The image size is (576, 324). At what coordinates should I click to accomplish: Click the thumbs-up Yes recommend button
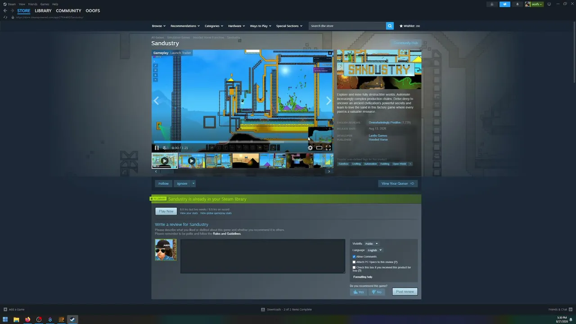(x=359, y=292)
